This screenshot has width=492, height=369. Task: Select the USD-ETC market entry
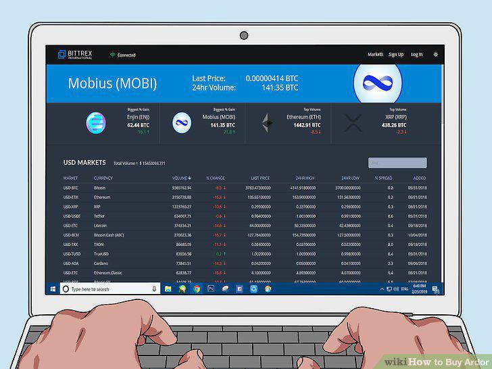pos(70,272)
